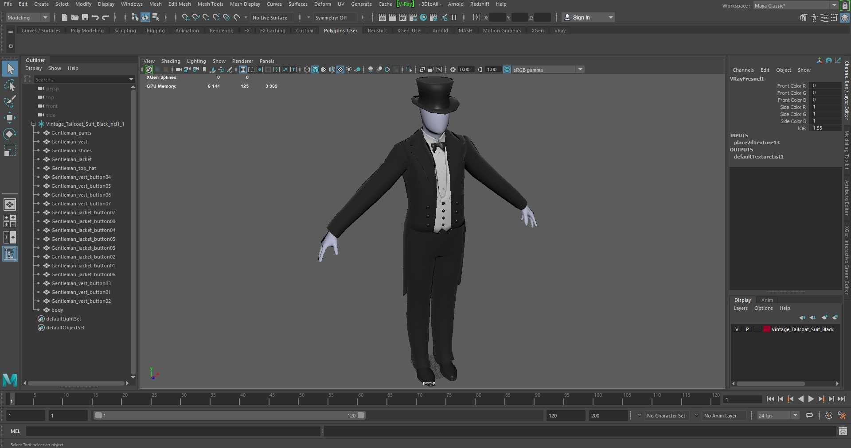Select Gentleman_top_hat in Outliner
This screenshot has height=448, width=851.
74,168
